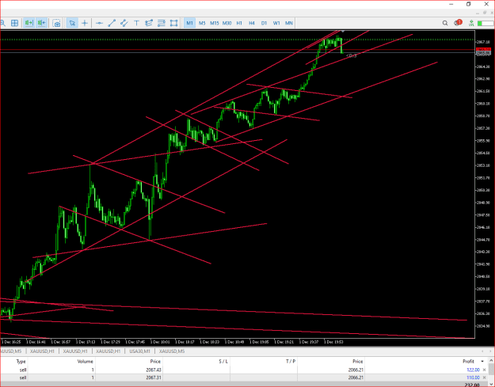Click the chart tabs scroll-right arrow

coord(490,351)
